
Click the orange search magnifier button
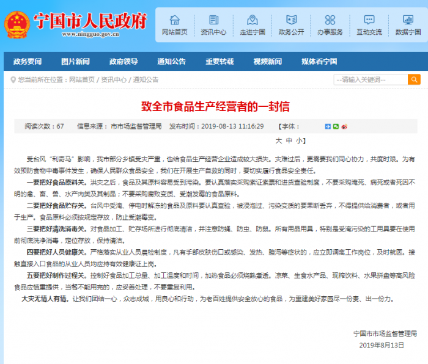414,79
